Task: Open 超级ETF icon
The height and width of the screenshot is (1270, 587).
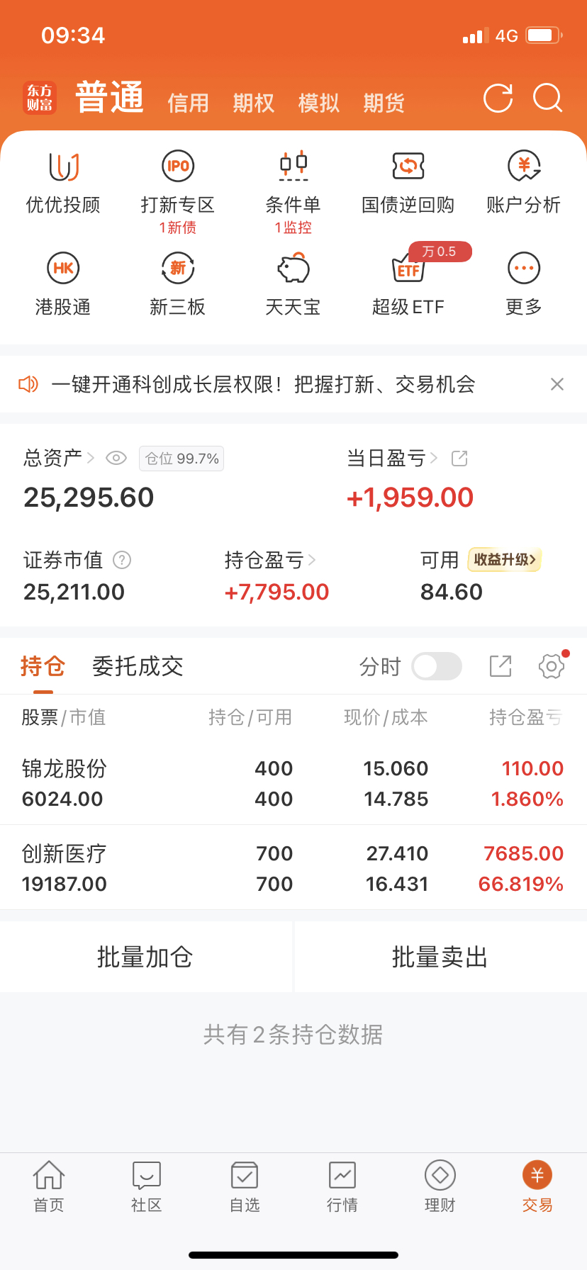Action: click(x=408, y=269)
